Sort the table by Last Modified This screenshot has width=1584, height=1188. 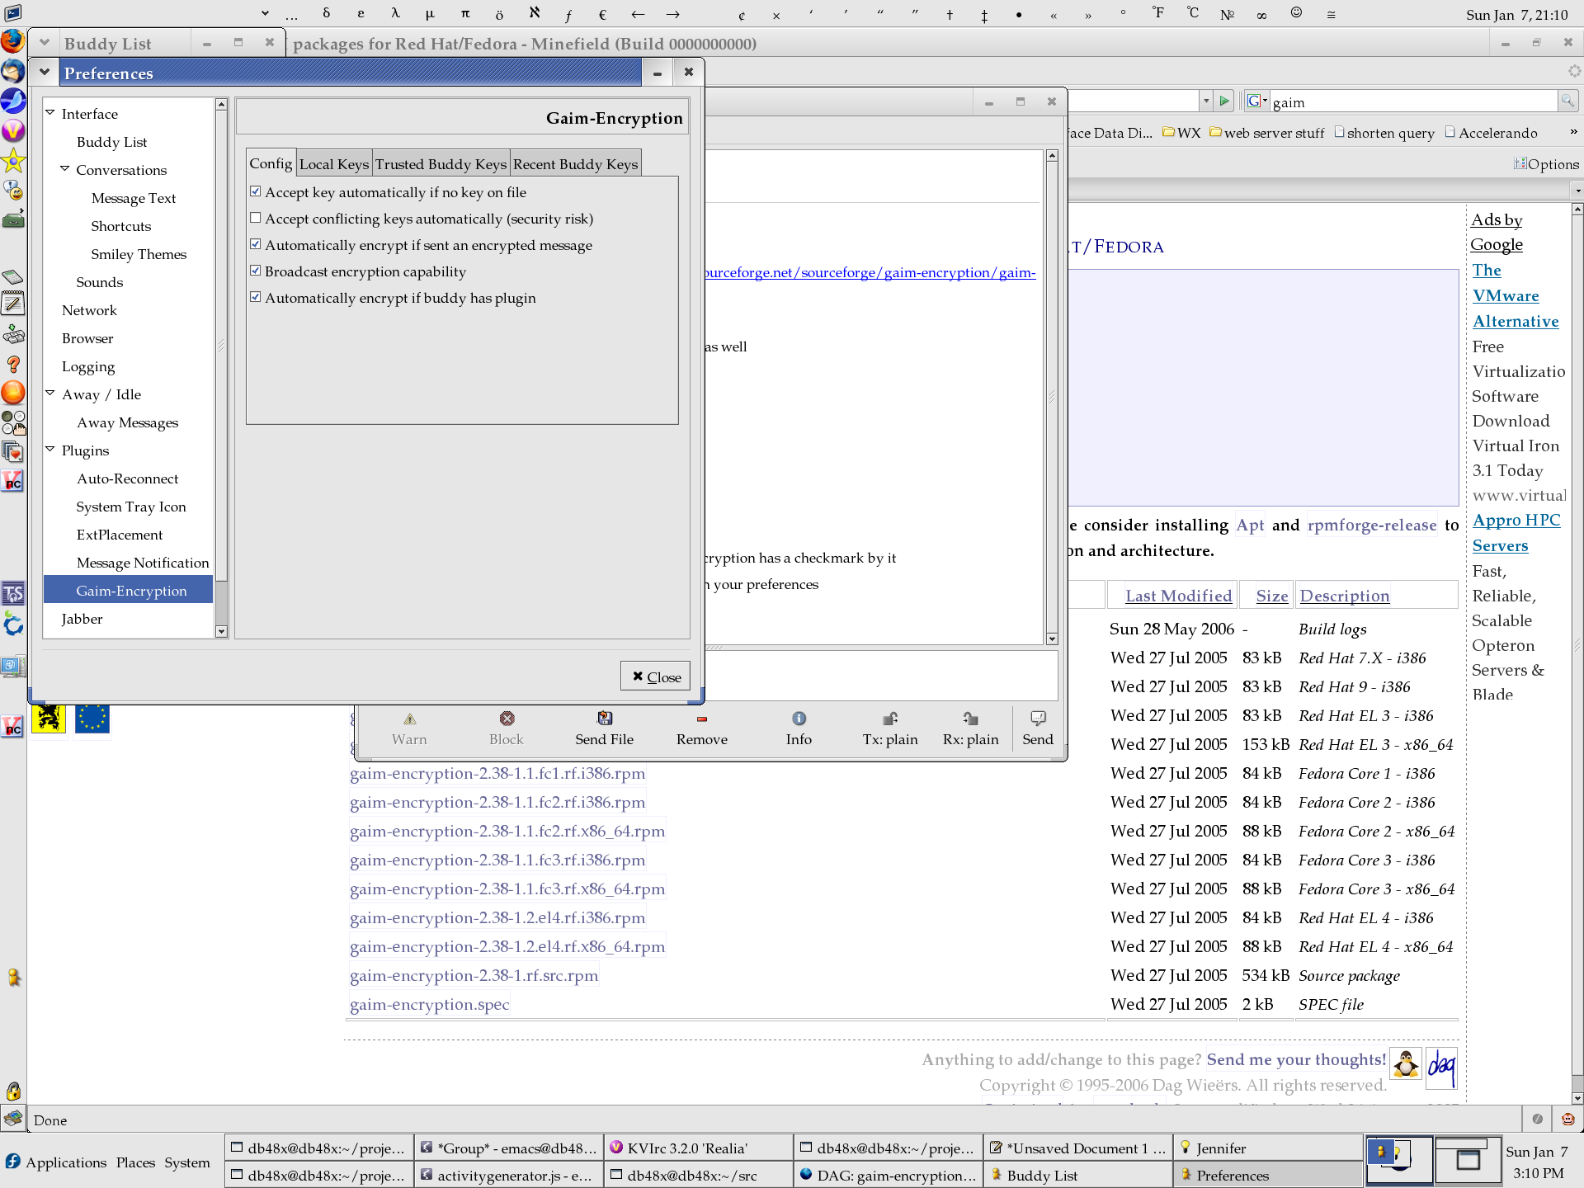(1178, 596)
